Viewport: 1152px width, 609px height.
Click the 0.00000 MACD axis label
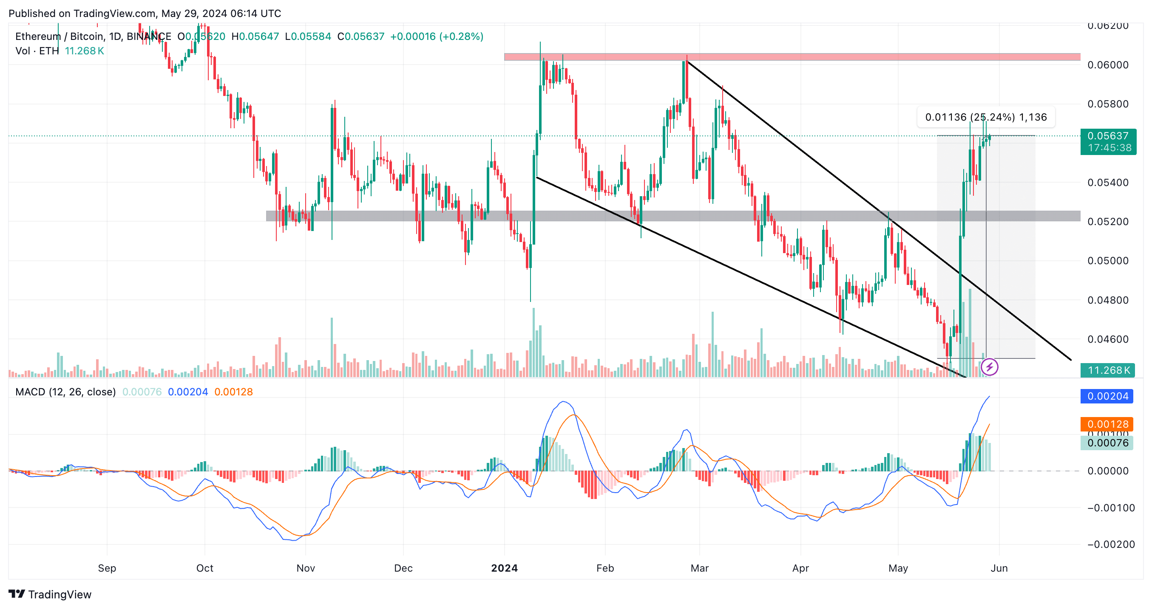point(1108,471)
